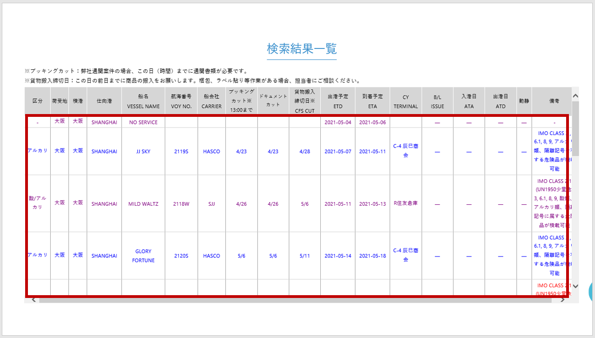This screenshot has width=595, height=338.
Task: Click the 積港 column header
Action: [78, 101]
